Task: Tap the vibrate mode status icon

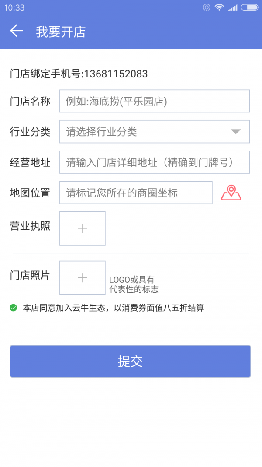Action: click(x=206, y=7)
